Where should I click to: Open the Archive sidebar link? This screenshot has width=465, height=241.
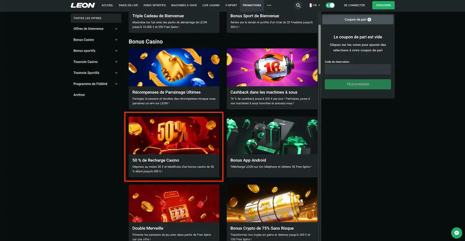coord(79,95)
